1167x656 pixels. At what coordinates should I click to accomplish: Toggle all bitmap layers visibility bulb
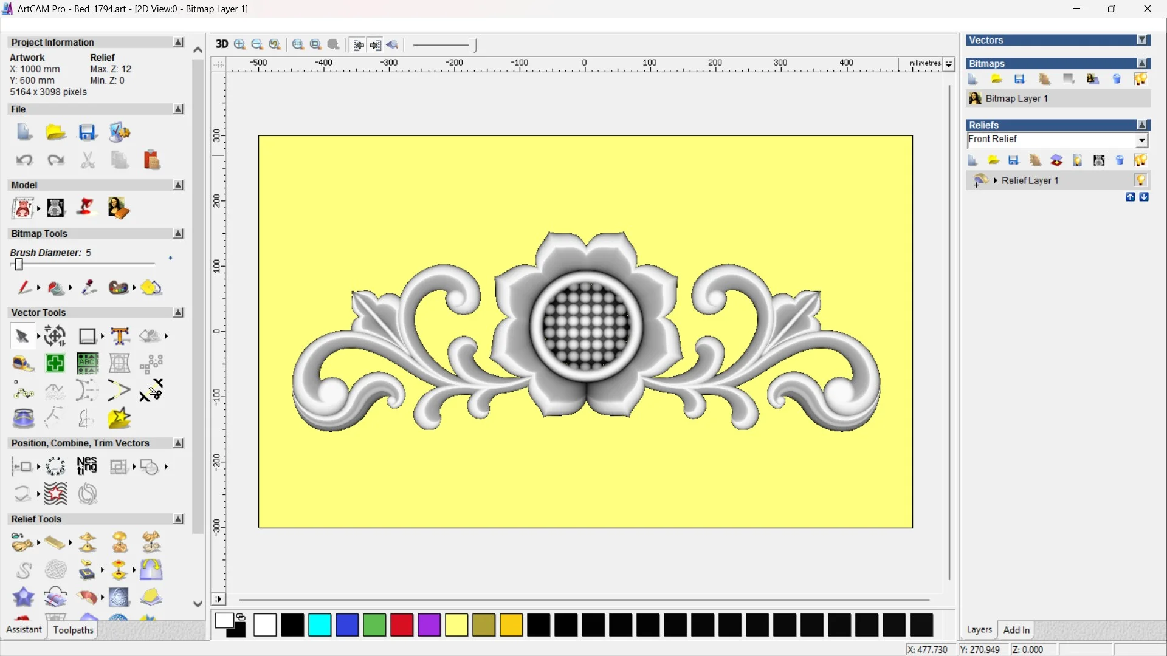coord(1140,79)
